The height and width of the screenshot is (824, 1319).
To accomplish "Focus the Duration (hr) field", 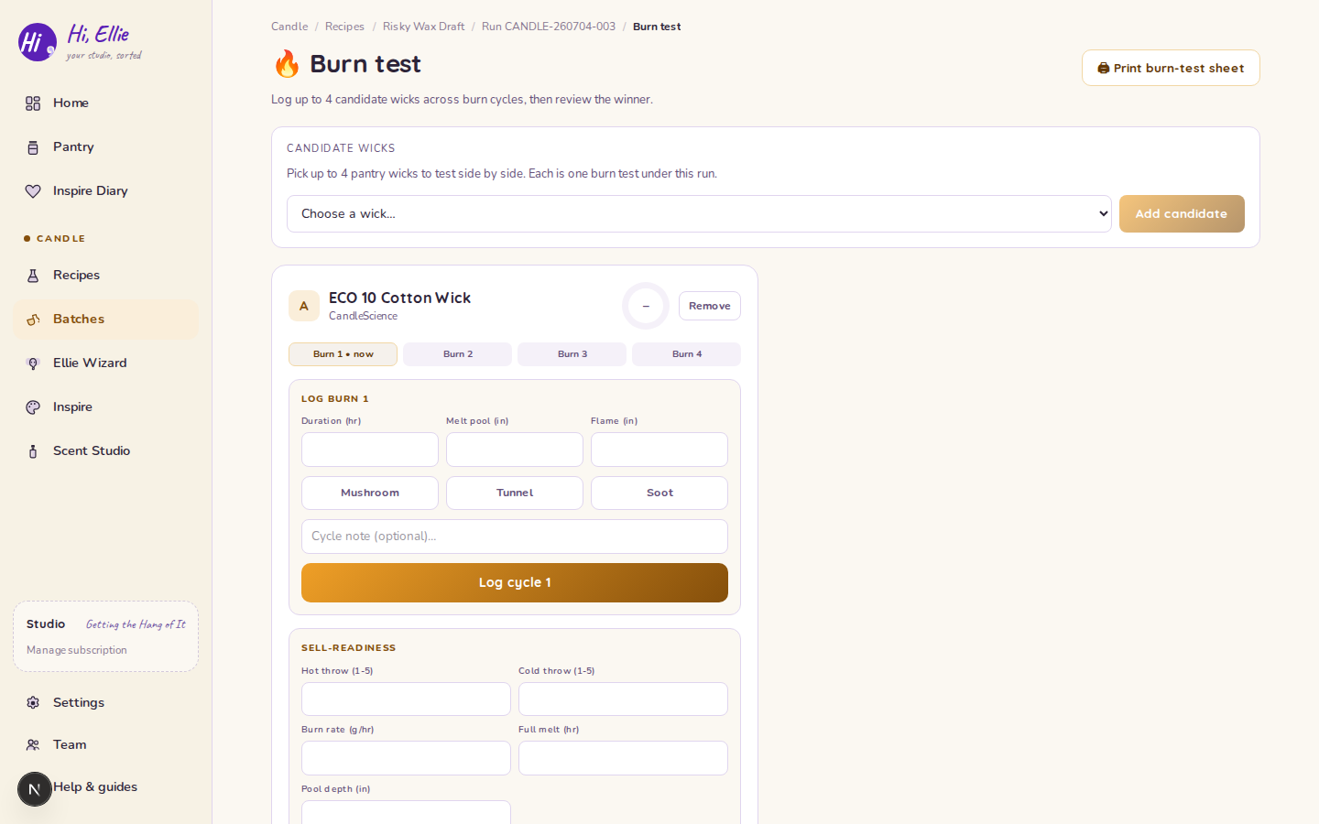I will pyautogui.click(x=370, y=450).
